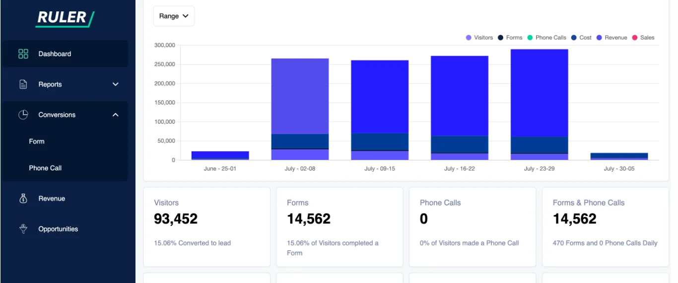Click the June - 25-01 axis label
The image size is (678, 283).
pos(220,169)
